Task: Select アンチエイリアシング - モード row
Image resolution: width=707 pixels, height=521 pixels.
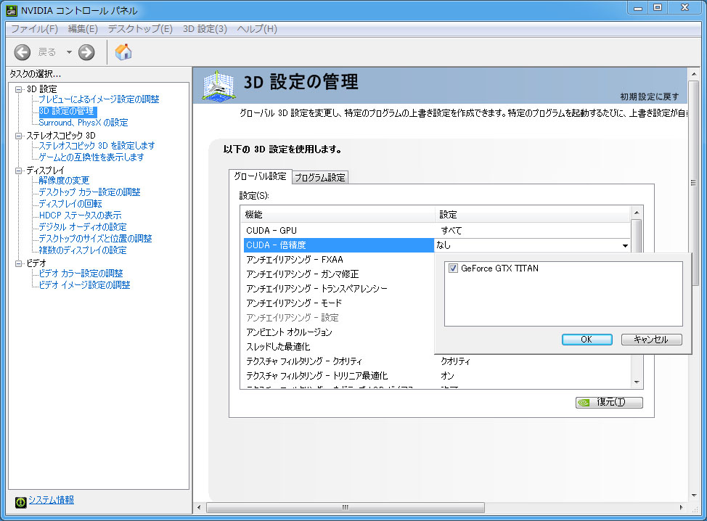Action: (x=338, y=303)
